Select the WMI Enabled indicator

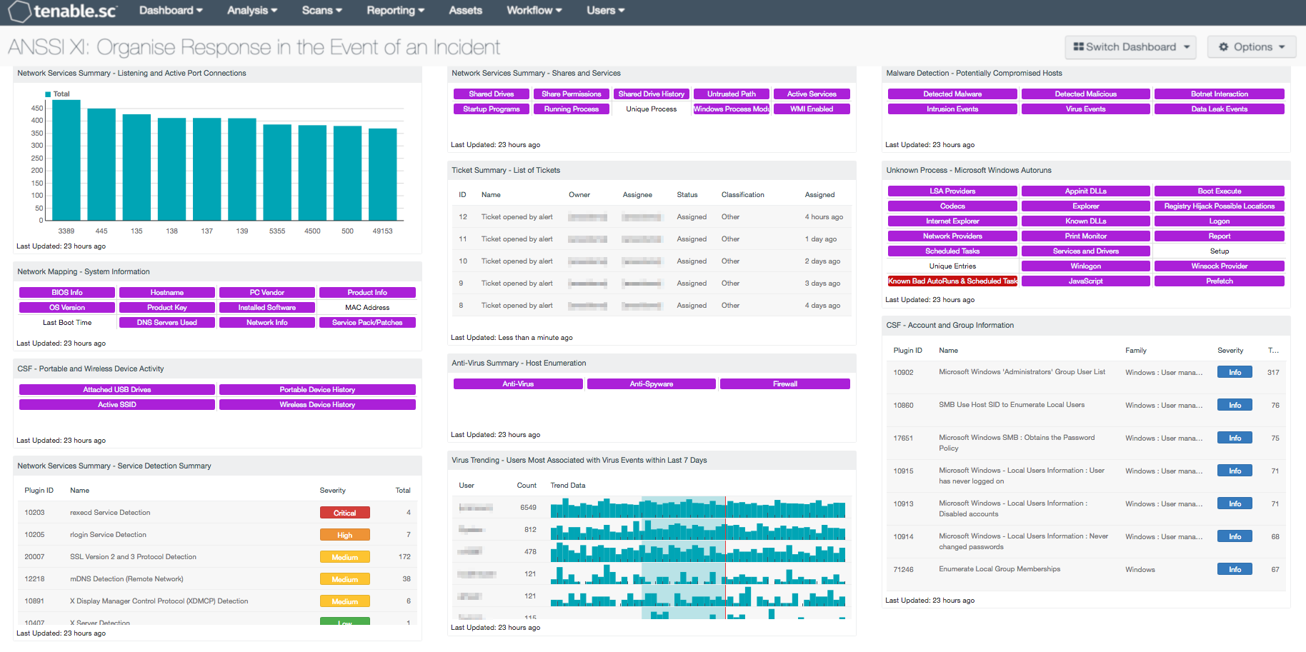[x=812, y=109]
